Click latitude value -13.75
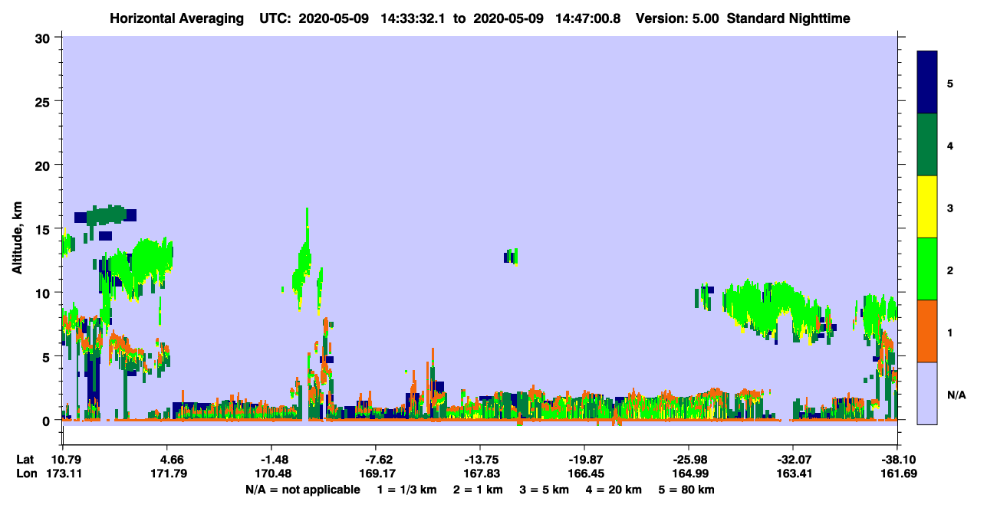The height and width of the screenshot is (511, 997). pos(482,460)
